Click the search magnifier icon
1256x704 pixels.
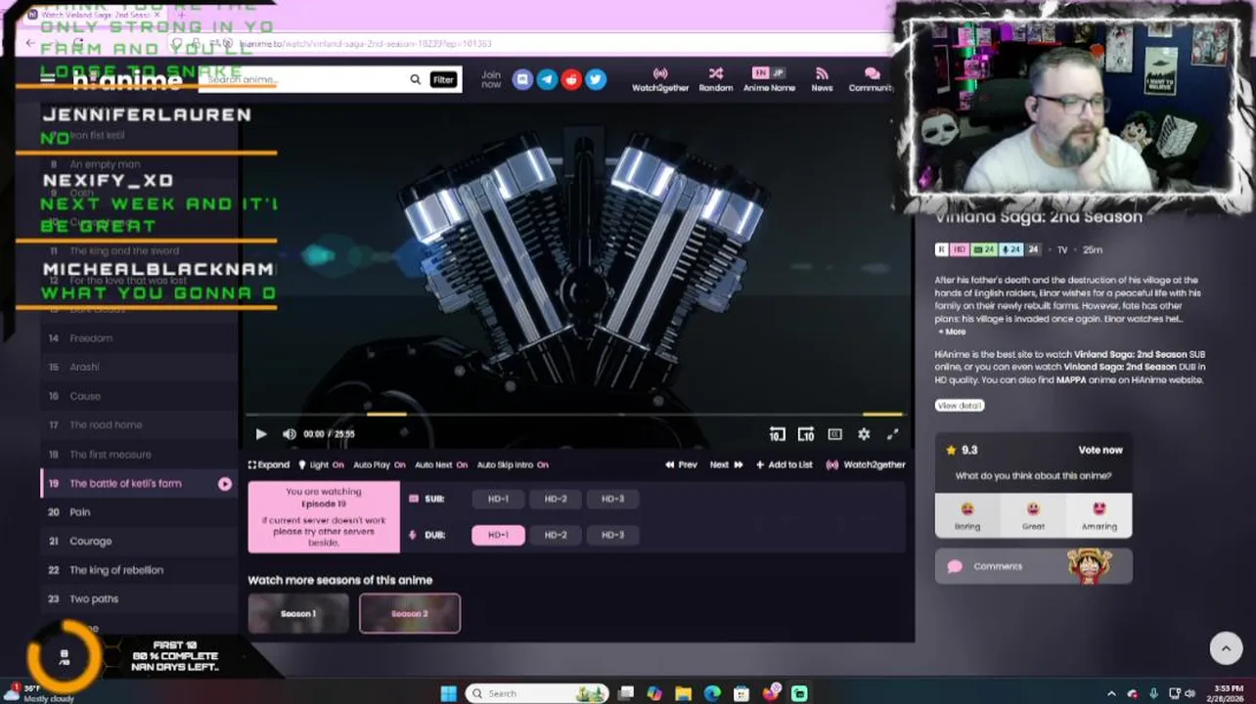coord(415,79)
